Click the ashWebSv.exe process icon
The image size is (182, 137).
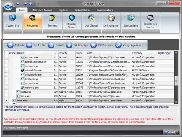22,70
